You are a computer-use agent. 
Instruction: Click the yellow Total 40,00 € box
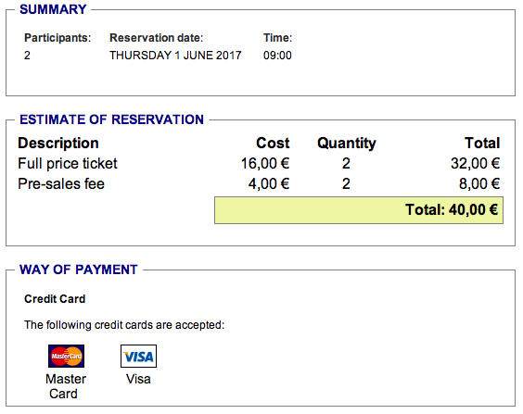[359, 210]
